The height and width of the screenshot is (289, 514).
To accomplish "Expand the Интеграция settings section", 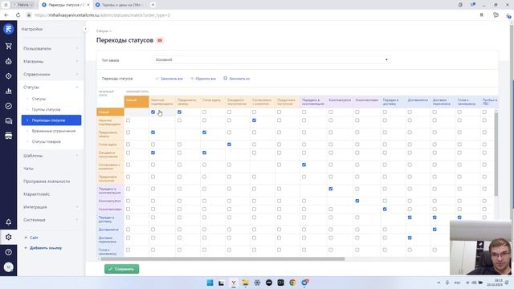I will tap(51, 207).
